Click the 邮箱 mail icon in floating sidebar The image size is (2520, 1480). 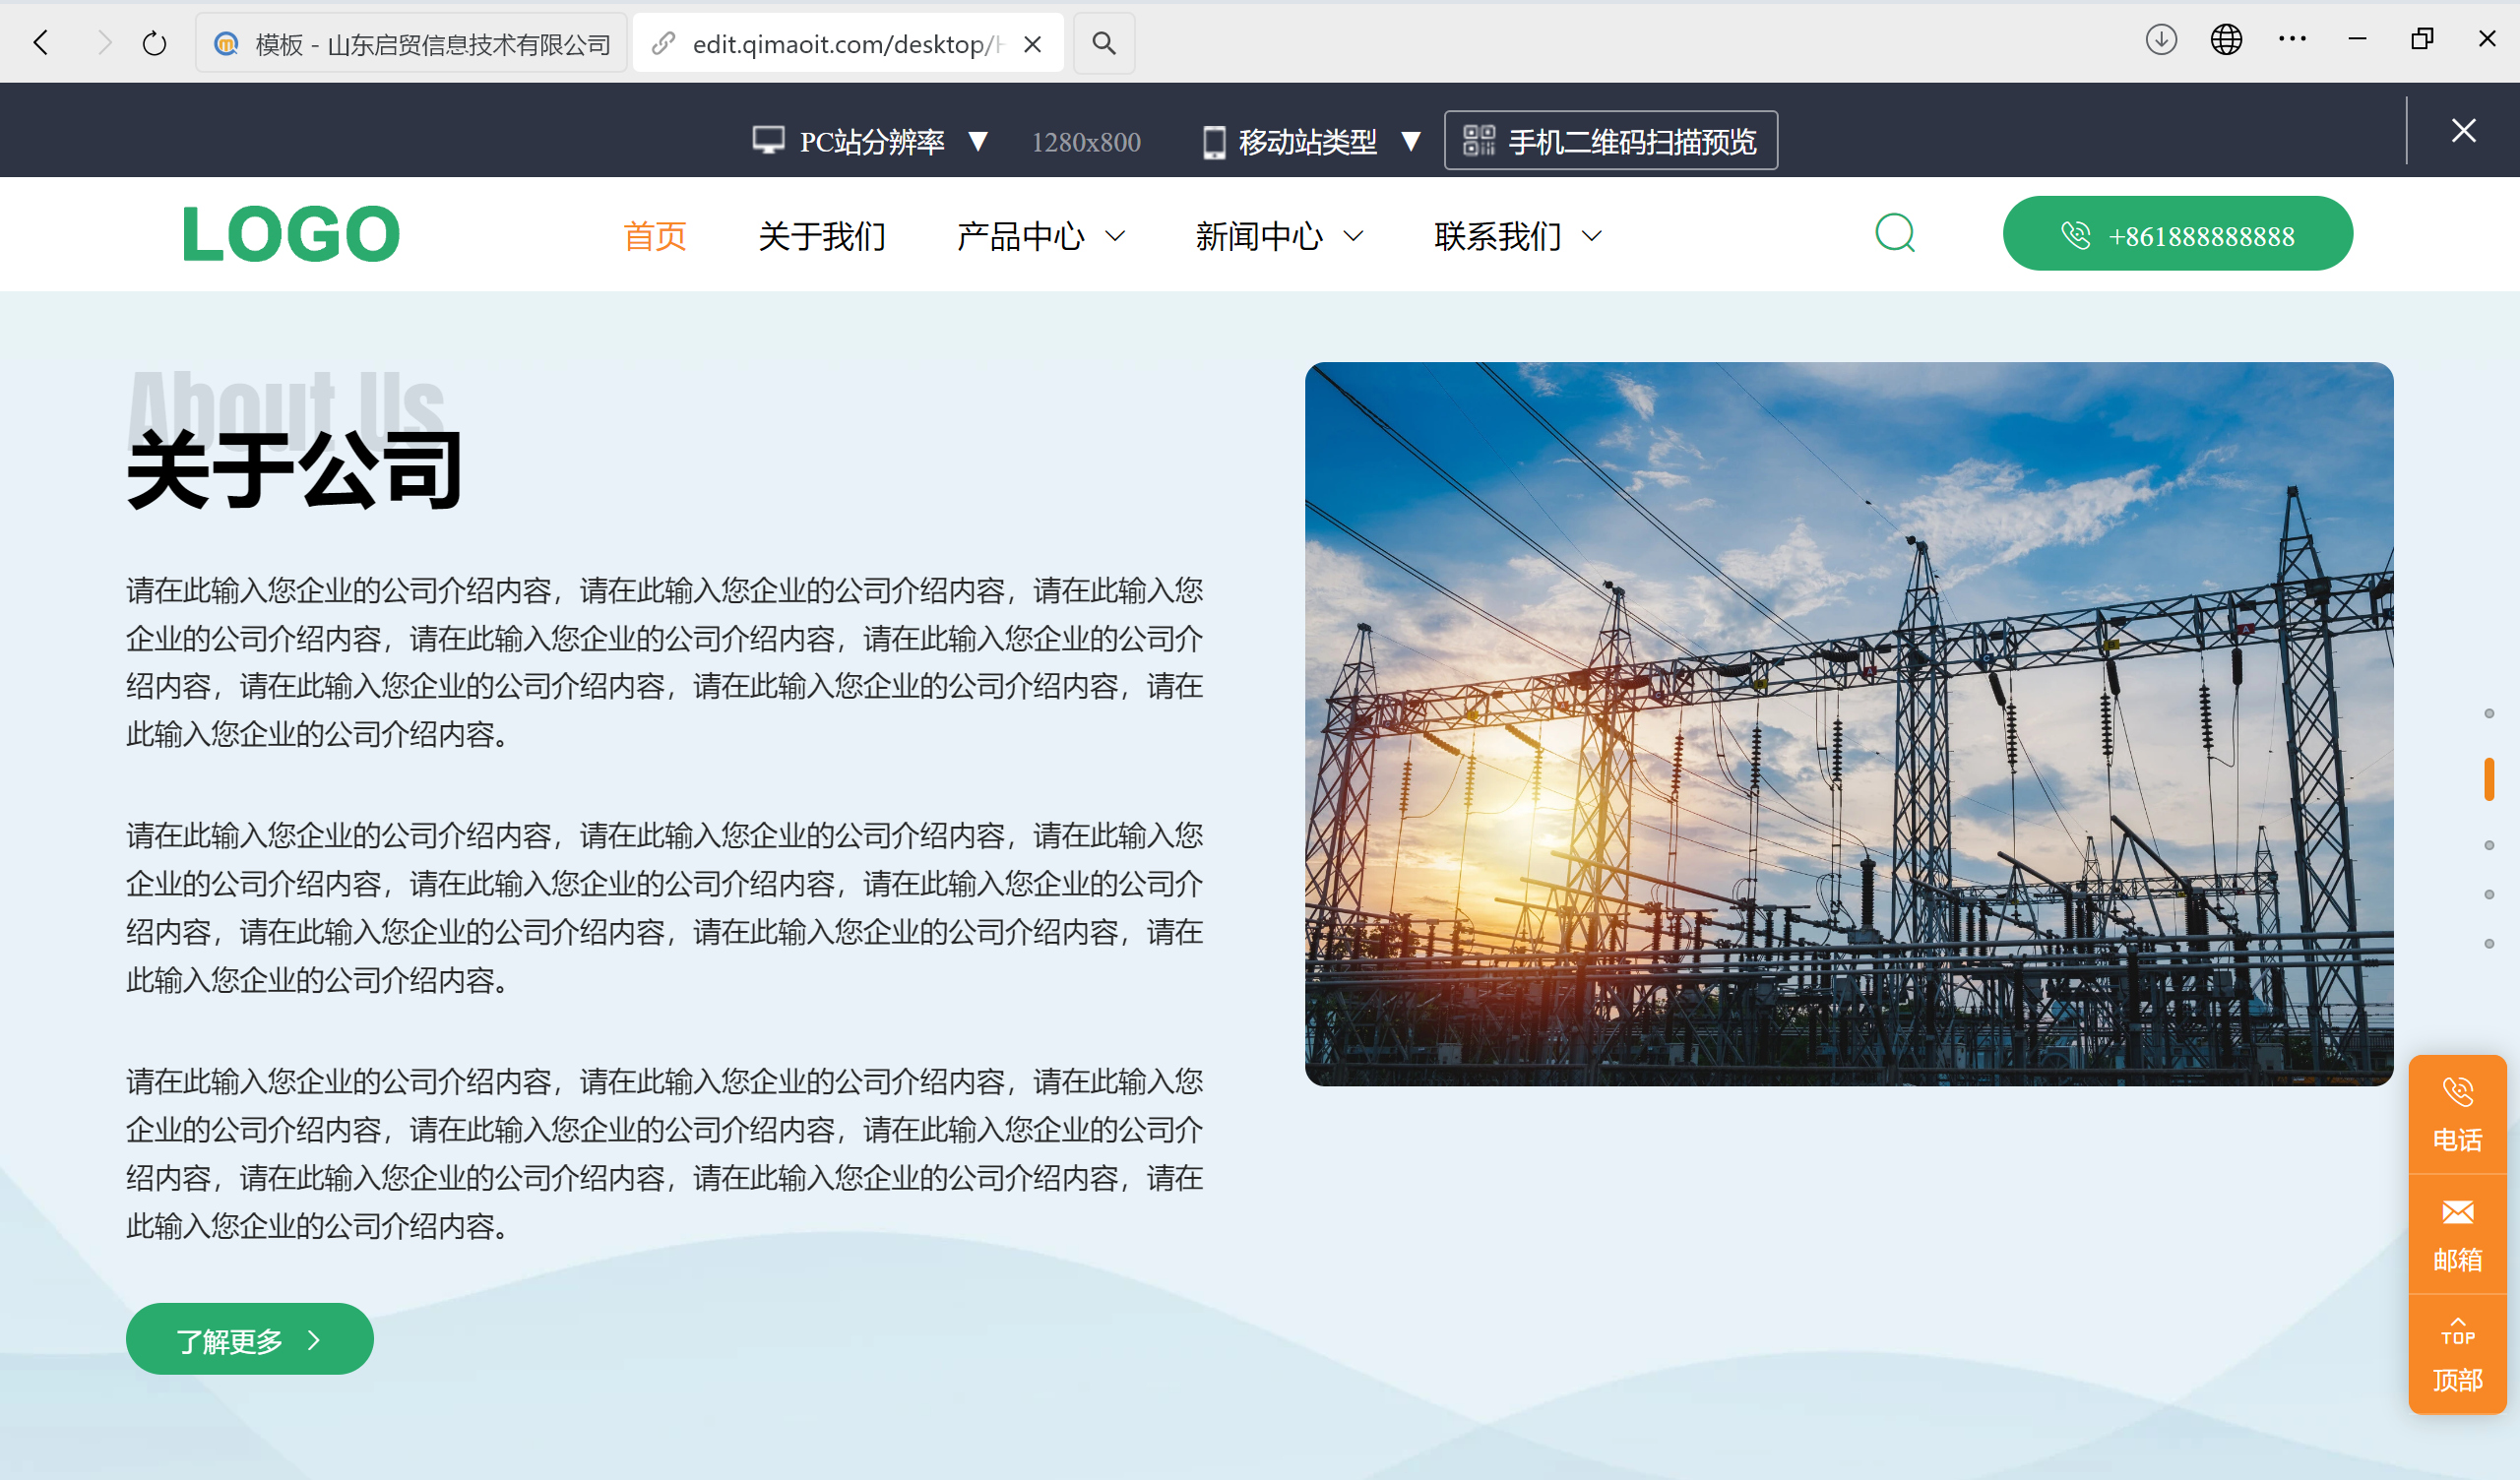point(2456,1213)
